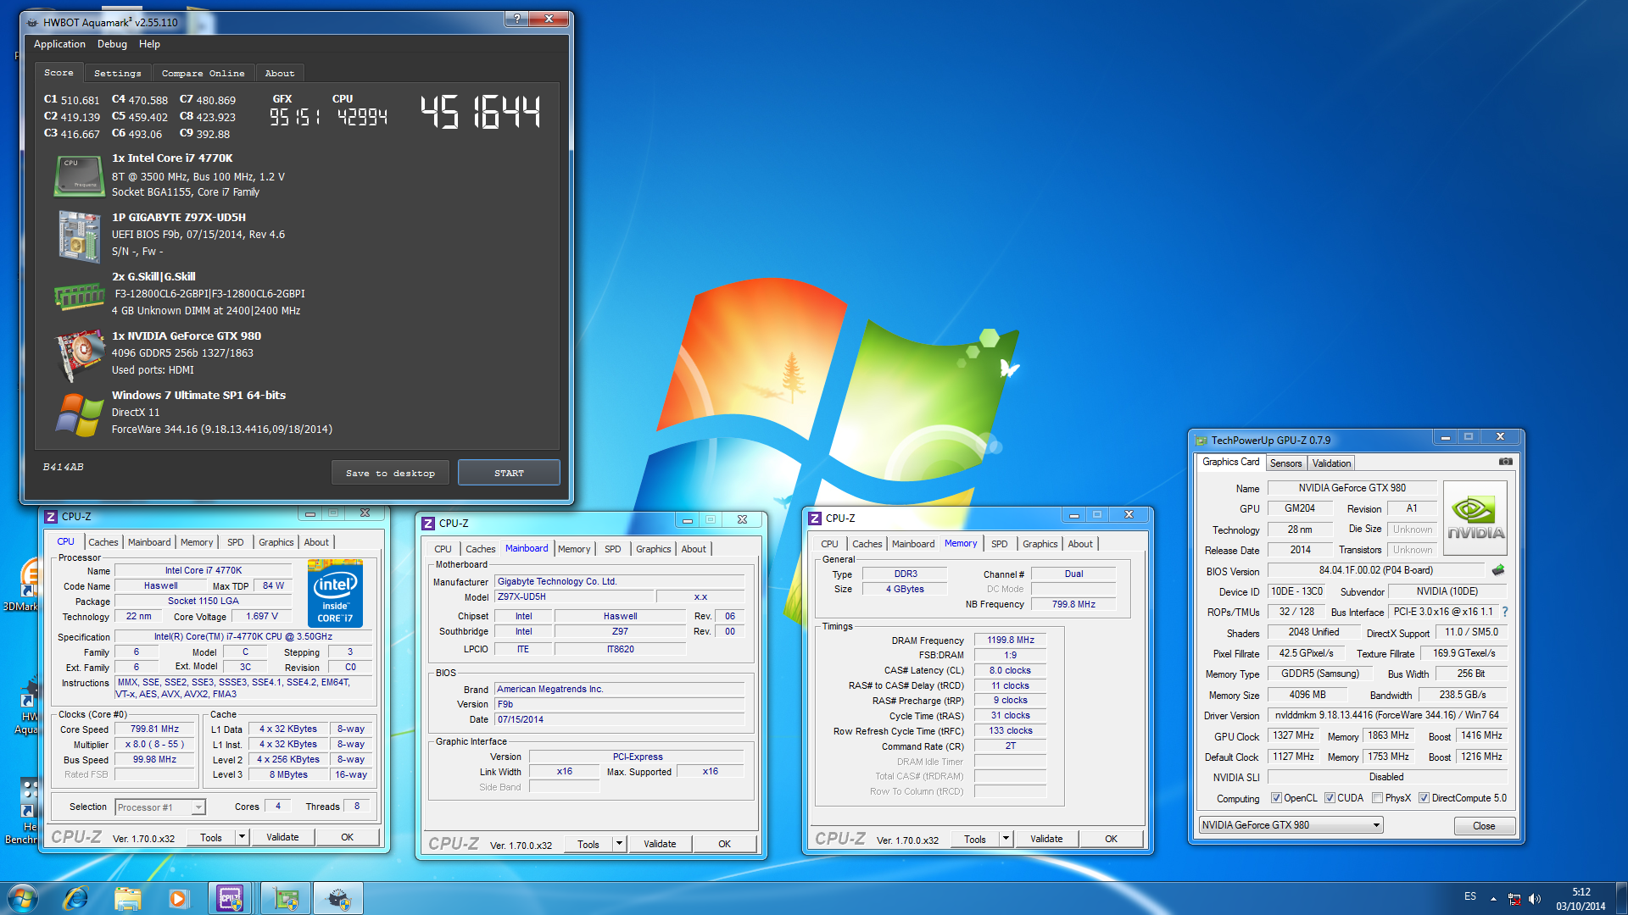Image resolution: width=1628 pixels, height=915 pixels.
Task: Click the RAM module icon in Aquamark
Action: pyautogui.click(x=79, y=297)
